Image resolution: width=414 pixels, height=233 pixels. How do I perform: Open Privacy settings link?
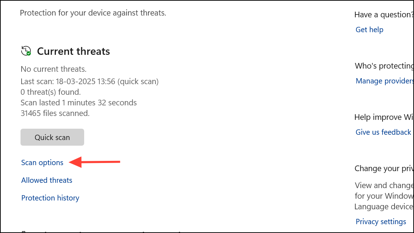pos(381,222)
